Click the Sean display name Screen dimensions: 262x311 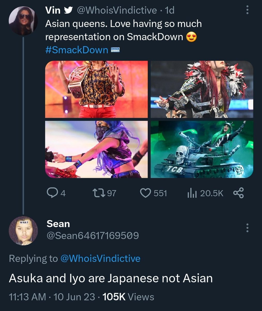click(x=58, y=224)
